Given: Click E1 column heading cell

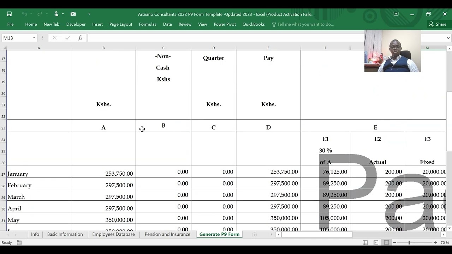Looking at the screenshot, I should pos(325,139).
